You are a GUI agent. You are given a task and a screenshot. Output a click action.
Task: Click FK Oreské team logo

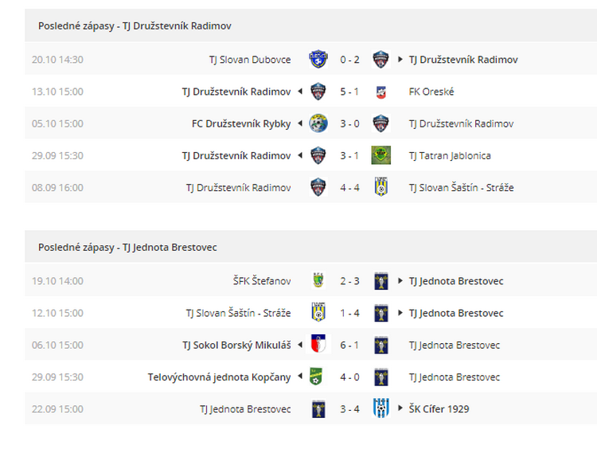coord(381,92)
